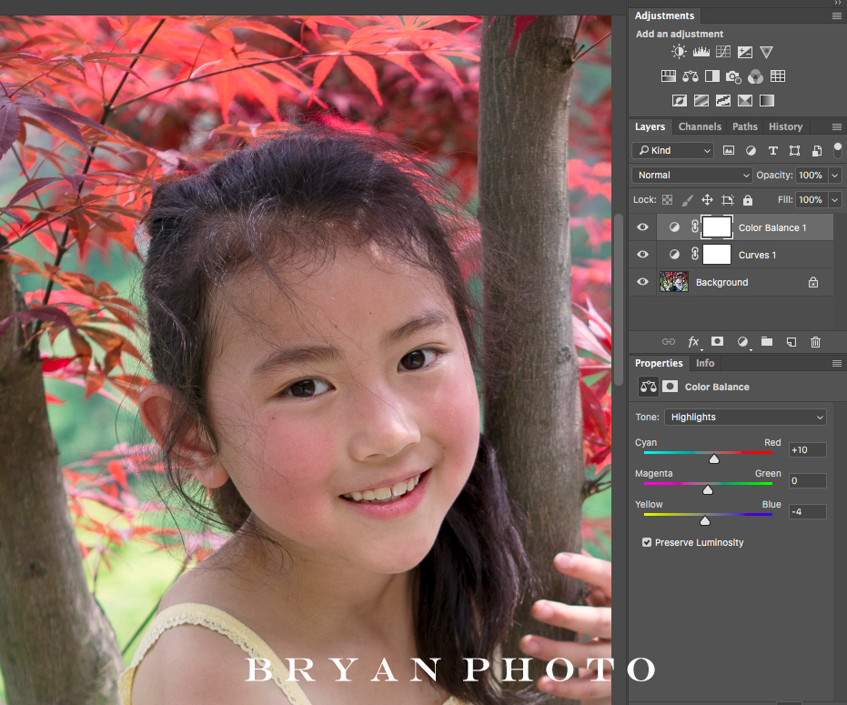Filter layers by type layers
Screen dimensions: 847x705
click(x=773, y=151)
